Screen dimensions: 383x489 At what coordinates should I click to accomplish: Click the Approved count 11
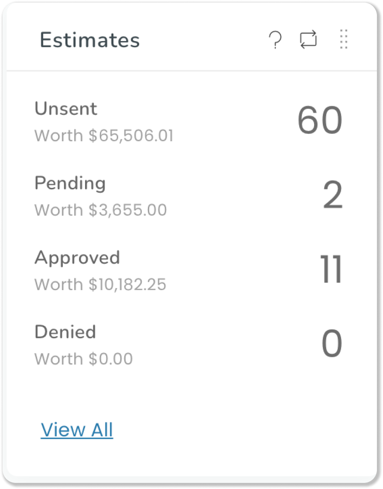[x=332, y=269]
